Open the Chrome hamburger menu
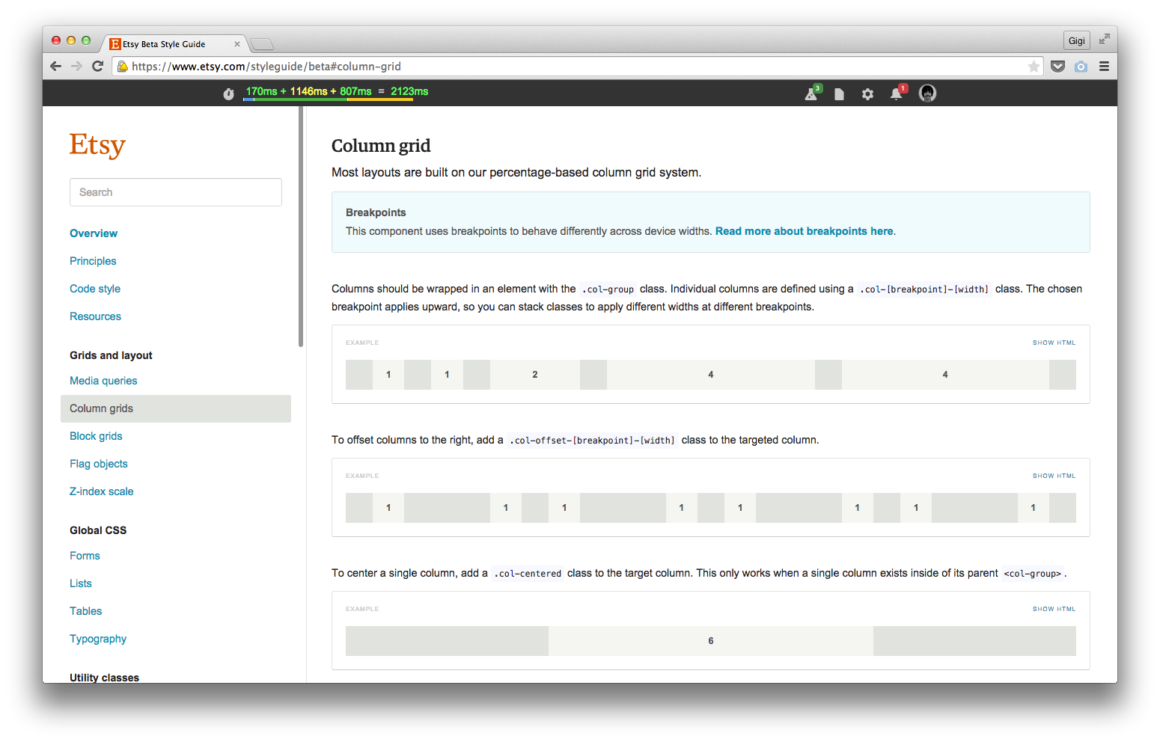The width and height of the screenshot is (1160, 742). pos(1104,67)
